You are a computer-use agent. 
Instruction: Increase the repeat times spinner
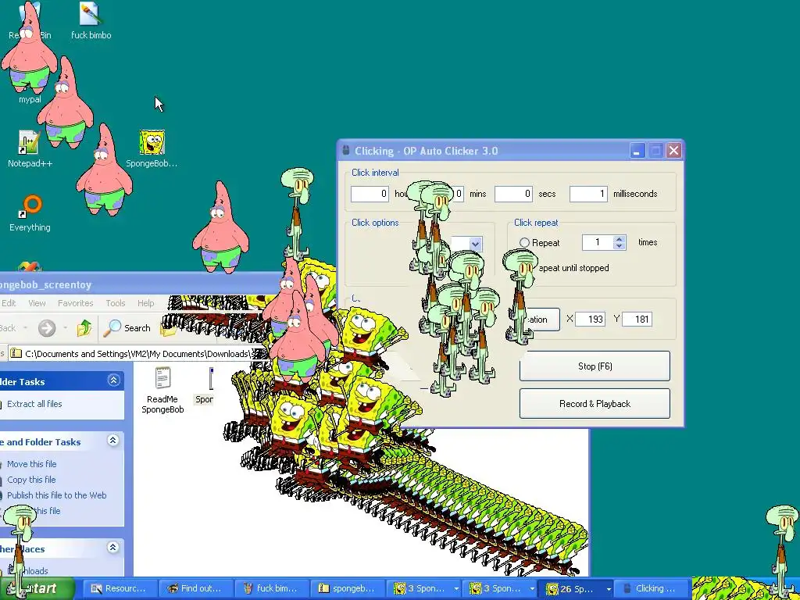click(x=620, y=239)
